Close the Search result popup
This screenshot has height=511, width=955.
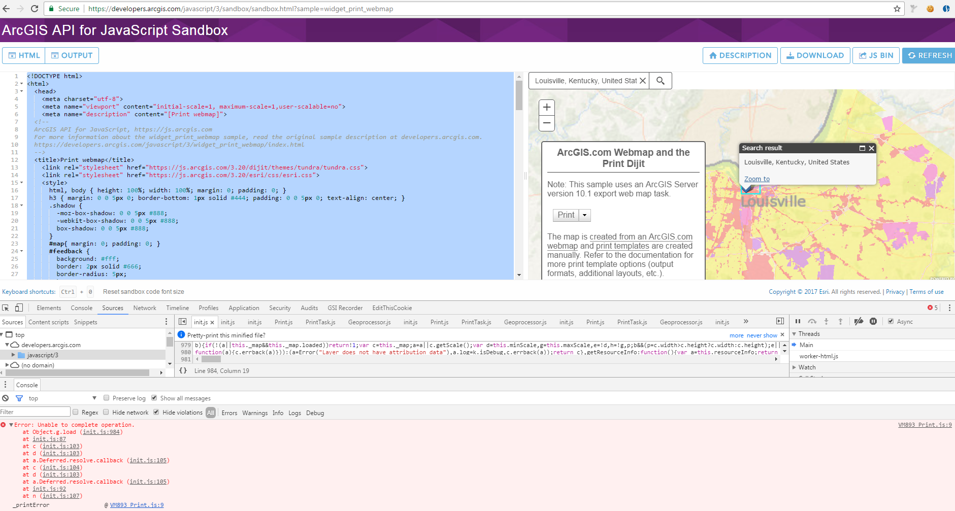click(x=872, y=148)
